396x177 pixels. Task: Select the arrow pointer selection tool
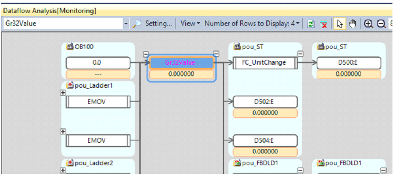[x=340, y=24]
